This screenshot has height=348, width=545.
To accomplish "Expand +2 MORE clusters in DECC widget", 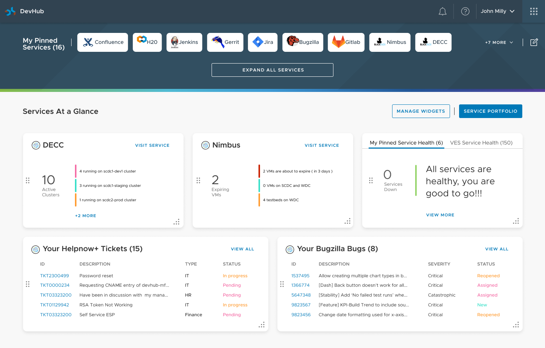I will click(86, 215).
